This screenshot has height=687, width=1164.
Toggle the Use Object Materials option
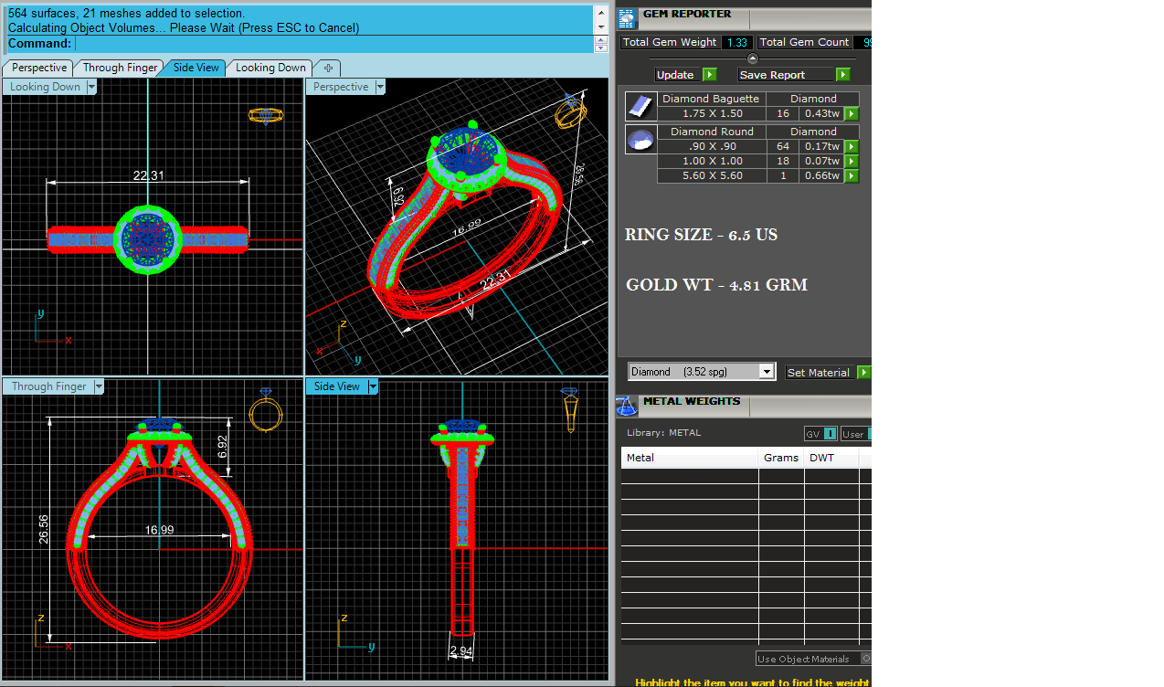tap(865, 659)
